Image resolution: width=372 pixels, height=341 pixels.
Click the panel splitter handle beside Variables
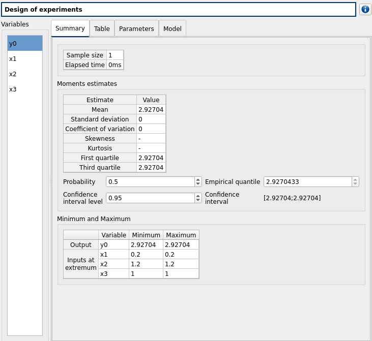tap(50, 181)
